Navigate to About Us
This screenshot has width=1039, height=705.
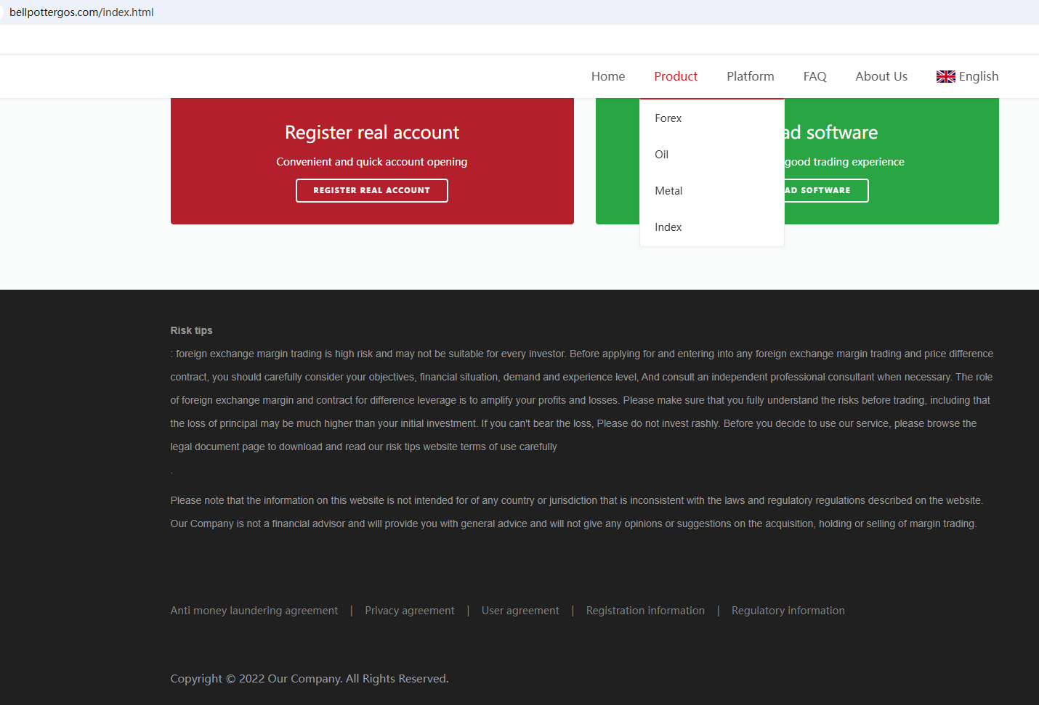[881, 77]
